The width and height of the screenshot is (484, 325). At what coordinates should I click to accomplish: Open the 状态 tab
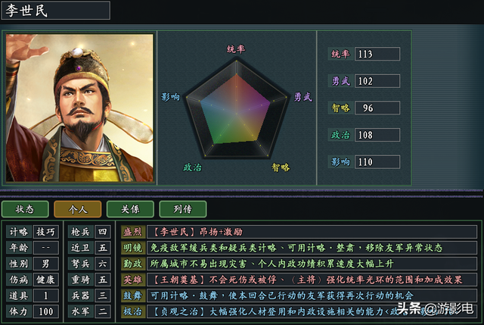25,209
